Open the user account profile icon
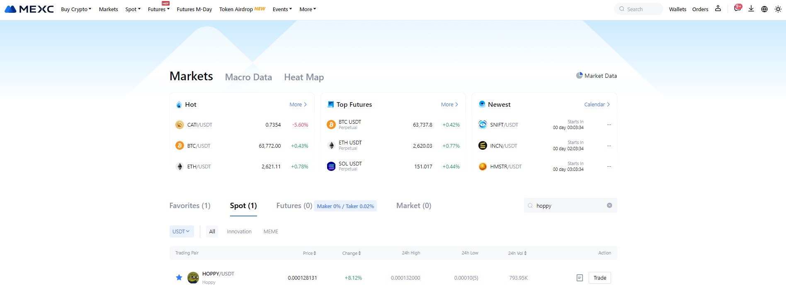 pos(718,9)
